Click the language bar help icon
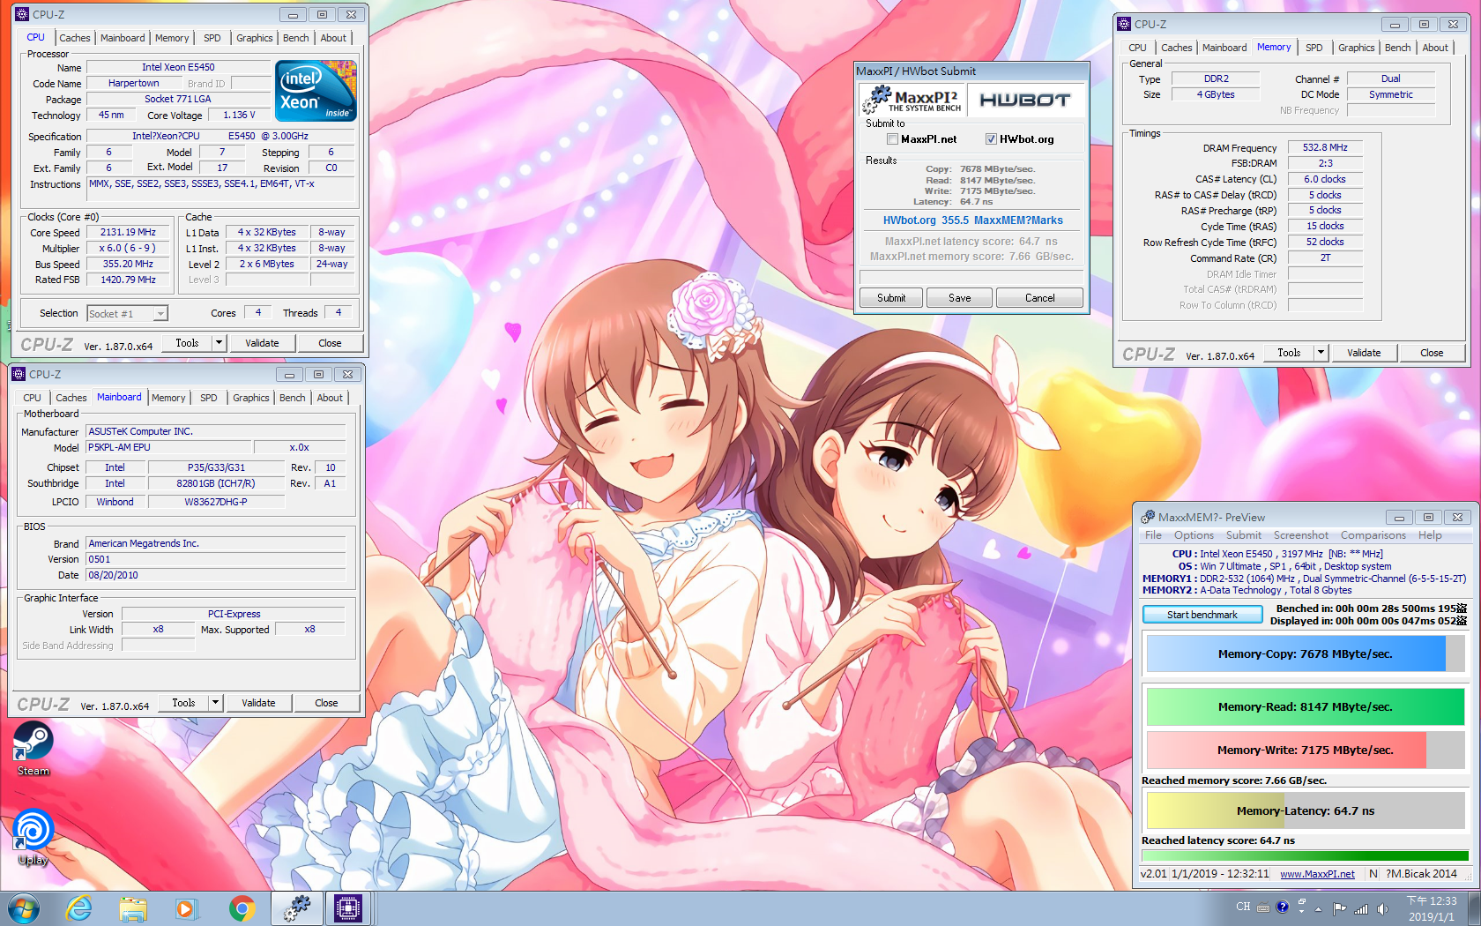Screen dimensions: 1481x926 [x=1283, y=907]
